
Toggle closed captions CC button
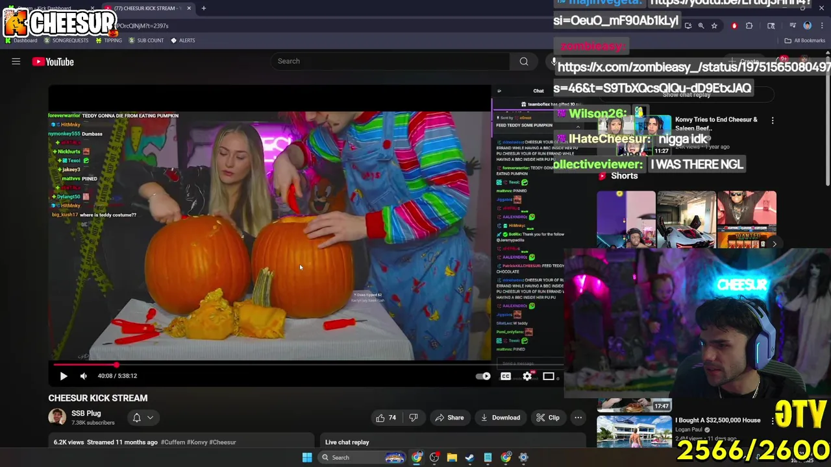(506, 376)
